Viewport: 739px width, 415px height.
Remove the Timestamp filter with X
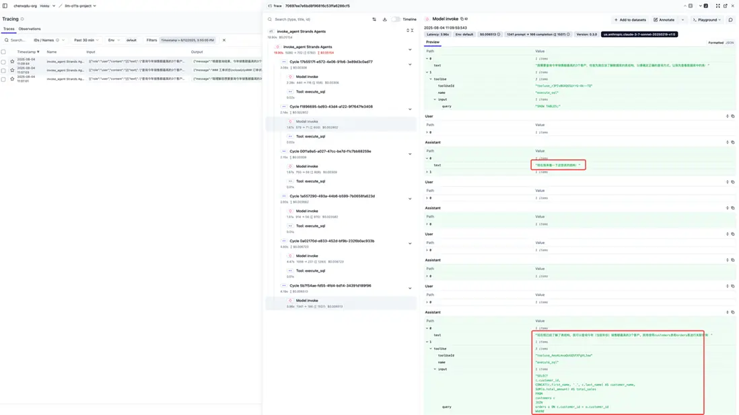click(224, 40)
